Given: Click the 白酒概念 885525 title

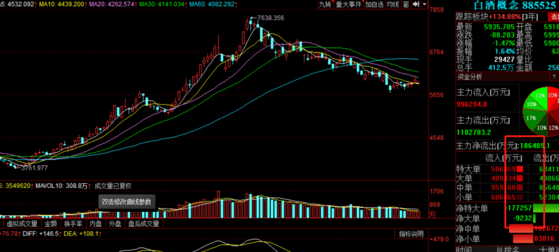Looking at the screenshot, I should point(516,5).
